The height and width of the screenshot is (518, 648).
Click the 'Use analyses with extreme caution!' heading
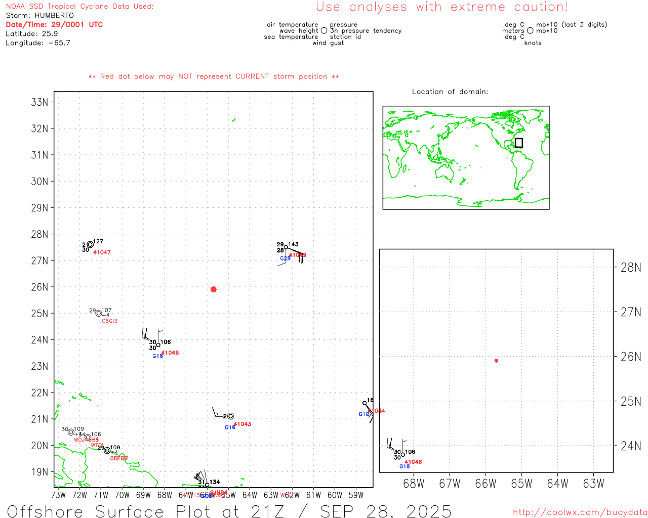[441, 7]
